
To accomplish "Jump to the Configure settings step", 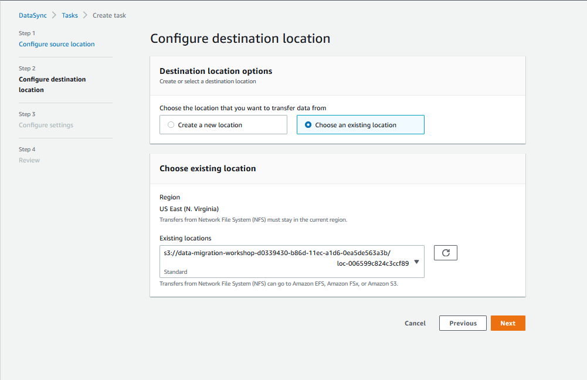I will (x=46, y=125).
